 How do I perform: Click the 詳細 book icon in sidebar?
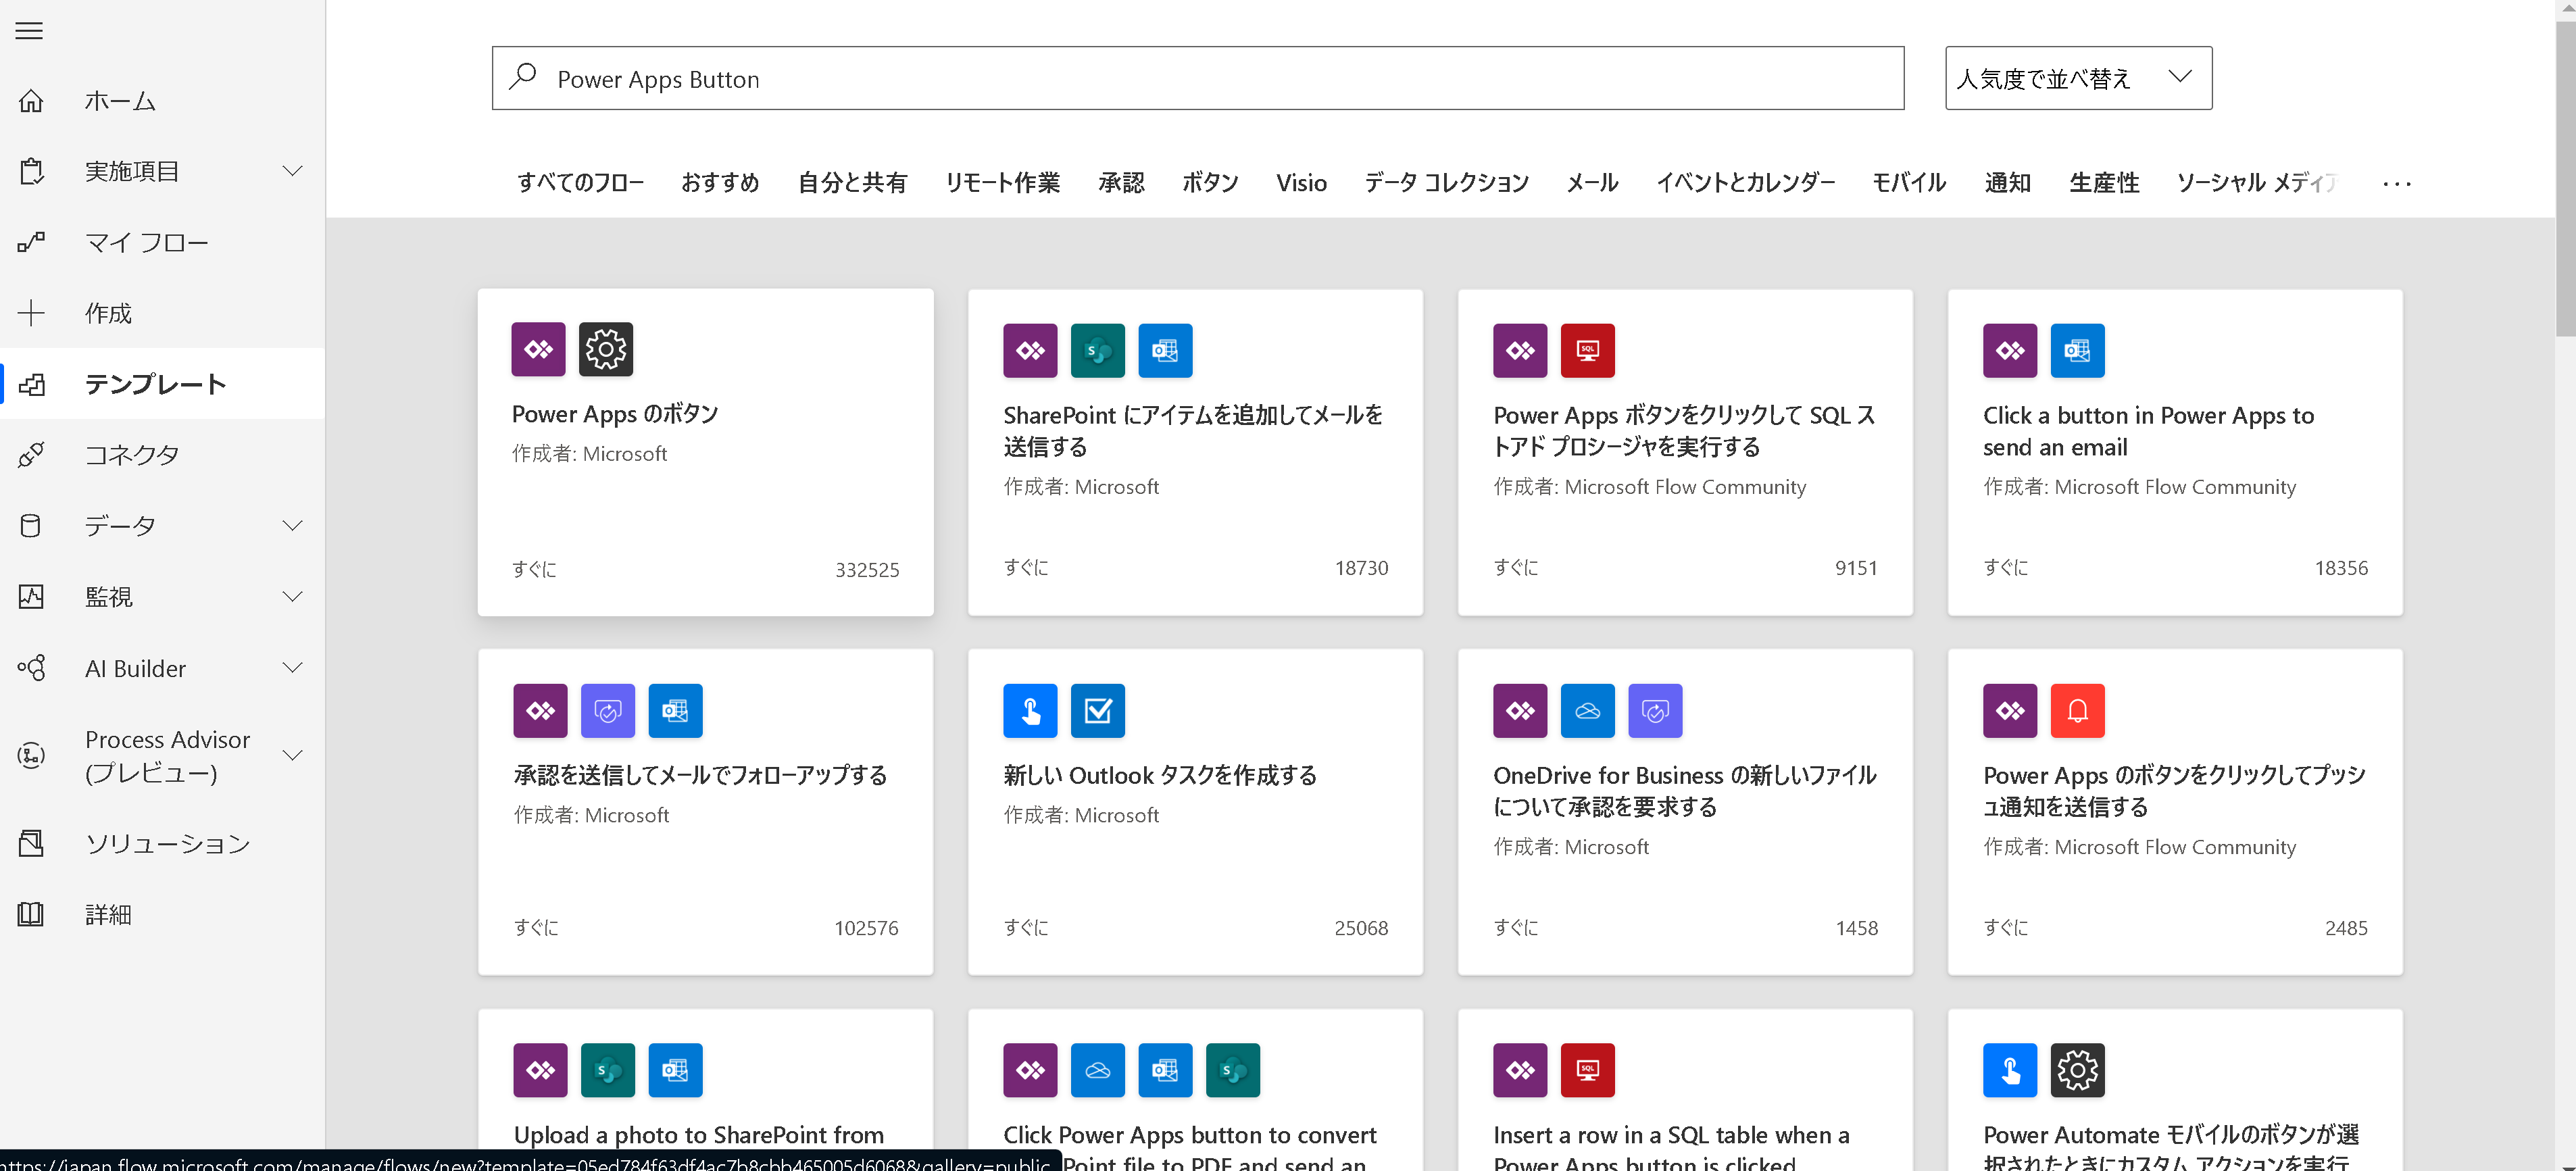coord(31,914)
